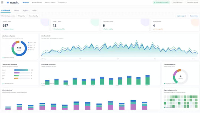Click the Demo environment badge
The width and height of the screenshot is (200, 113).
click(x=161, y=2)
